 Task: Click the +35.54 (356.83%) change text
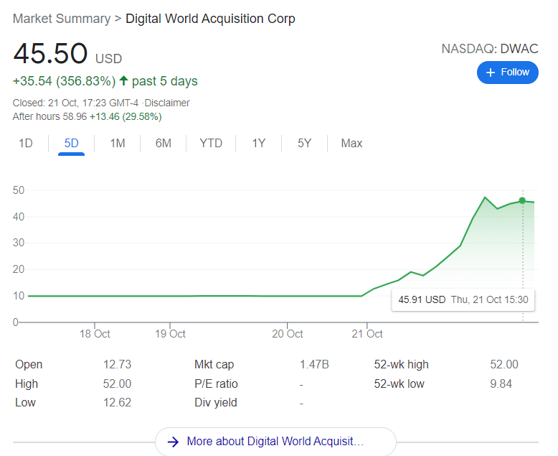[64, 81]
